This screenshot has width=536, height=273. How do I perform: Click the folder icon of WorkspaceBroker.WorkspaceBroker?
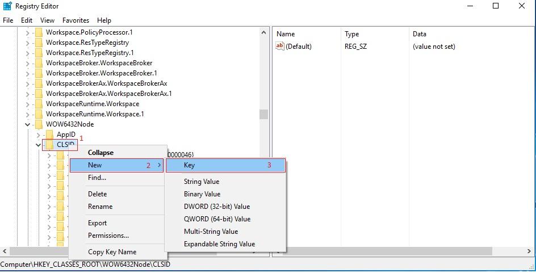tap(39, 63)
